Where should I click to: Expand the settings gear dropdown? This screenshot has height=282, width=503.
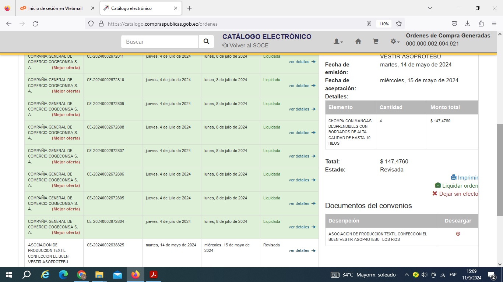click(x=395, y=42)
